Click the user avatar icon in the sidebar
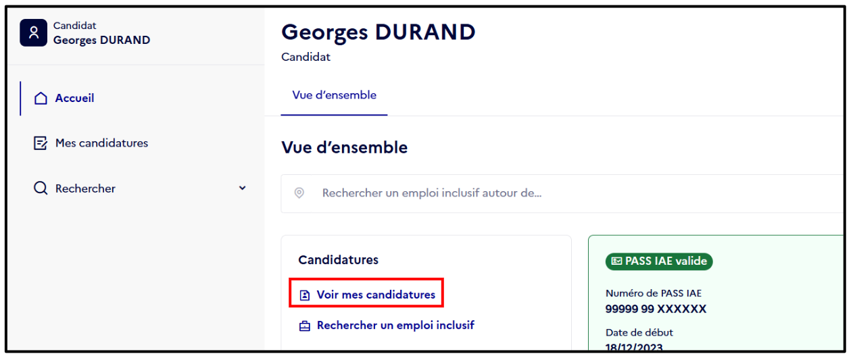This screenshot has height=358, width=853. 33,33
